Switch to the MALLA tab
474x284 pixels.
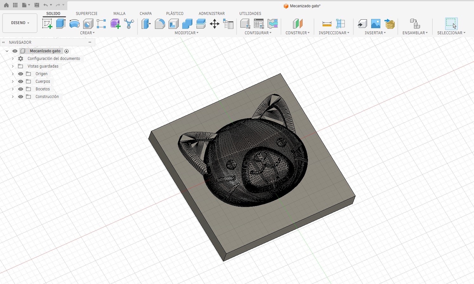pyautogui.click(x=119, y=14)
